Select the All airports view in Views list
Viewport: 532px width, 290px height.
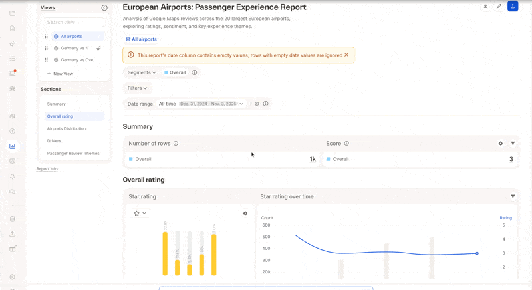pyautogui.click(x=78, y=37)
